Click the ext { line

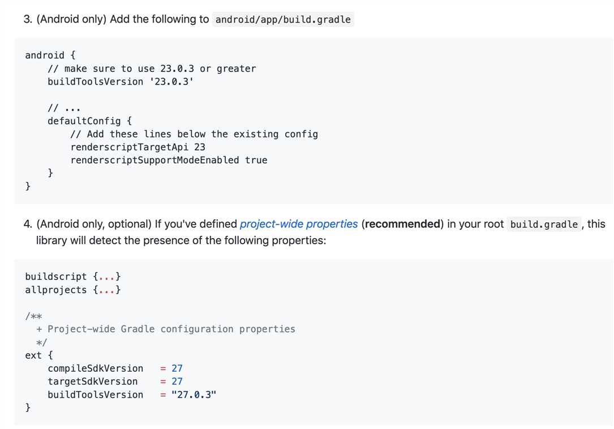point(39,355)
